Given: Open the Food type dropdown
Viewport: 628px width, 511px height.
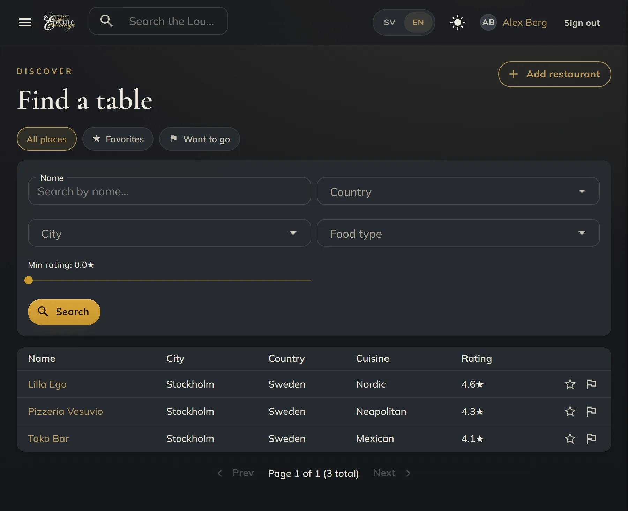Looking at the screenshot, I should pyautogui.click(x=458, y=233).
